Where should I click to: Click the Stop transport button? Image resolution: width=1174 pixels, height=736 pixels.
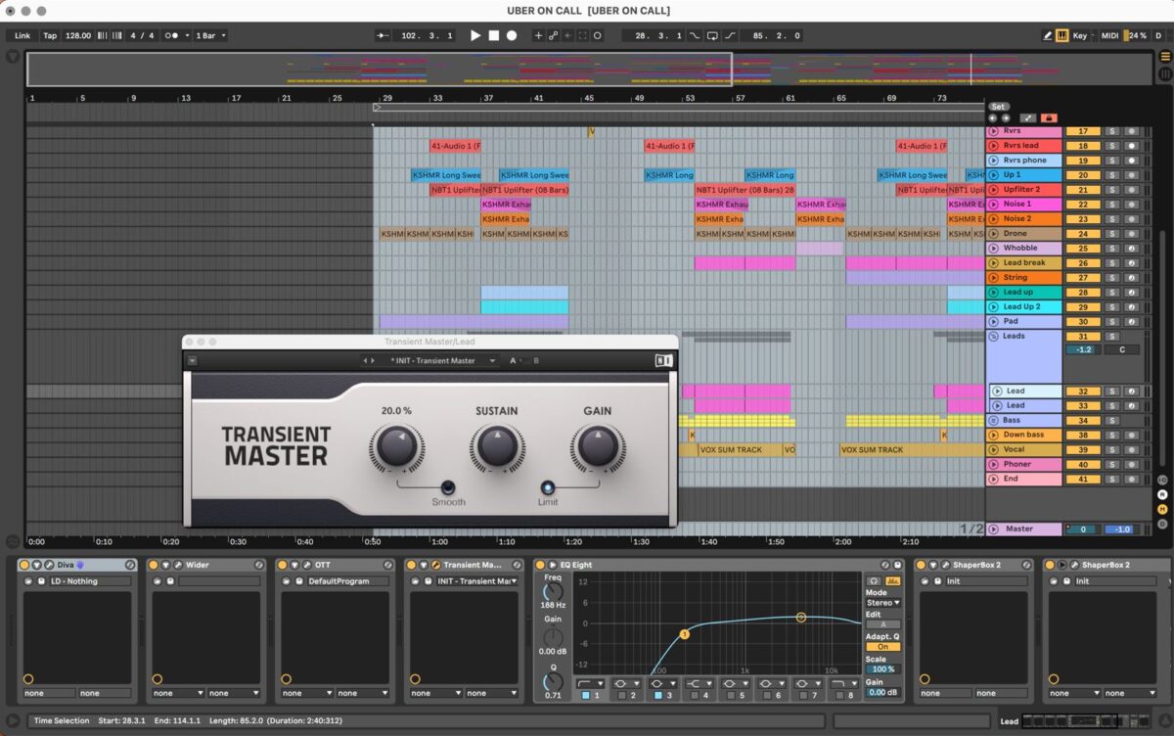pyautogui.click(x=493, y=35)
